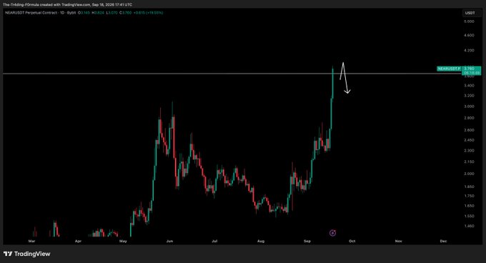Click the 2.000 price axis label

coord(470,174)
